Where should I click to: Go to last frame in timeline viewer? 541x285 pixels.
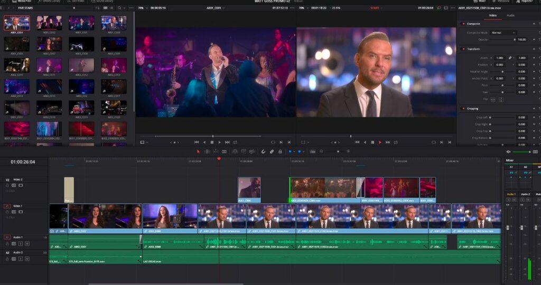point(388,142)
